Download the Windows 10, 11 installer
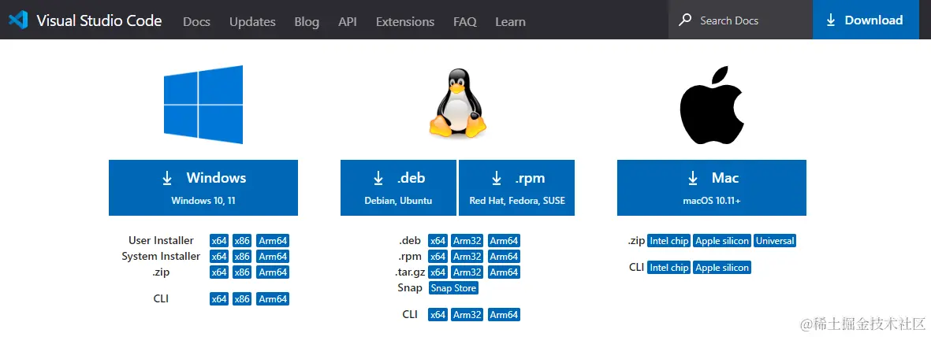This screenshot has width=931, height=337. (x=203, y=187)
